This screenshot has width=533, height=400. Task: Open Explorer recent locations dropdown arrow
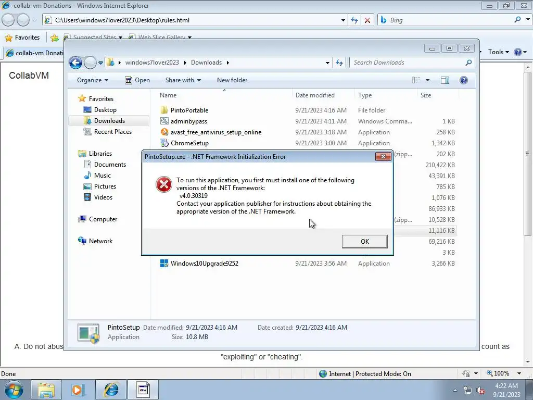coord(100,63)
